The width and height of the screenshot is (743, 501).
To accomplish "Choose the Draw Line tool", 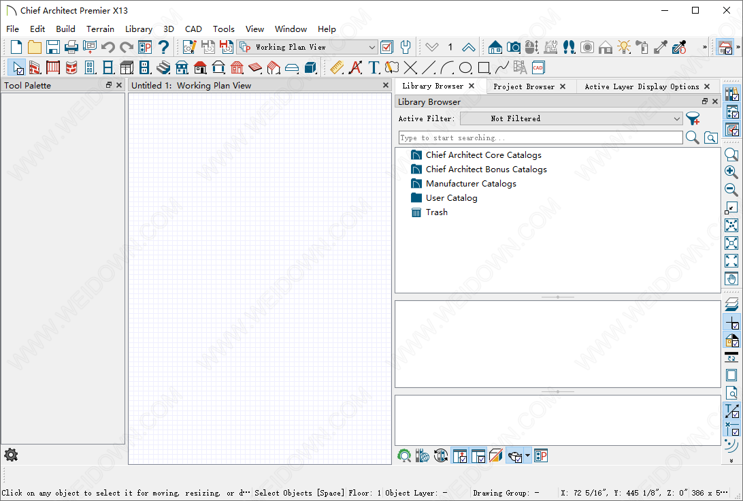I will coord(429,68).
